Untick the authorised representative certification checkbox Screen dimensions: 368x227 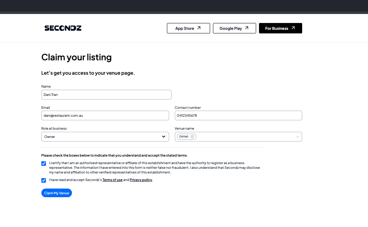44,163
